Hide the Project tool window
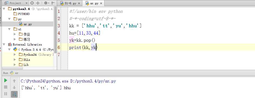This screenshot has width=255, height=98. click(53, 3)
